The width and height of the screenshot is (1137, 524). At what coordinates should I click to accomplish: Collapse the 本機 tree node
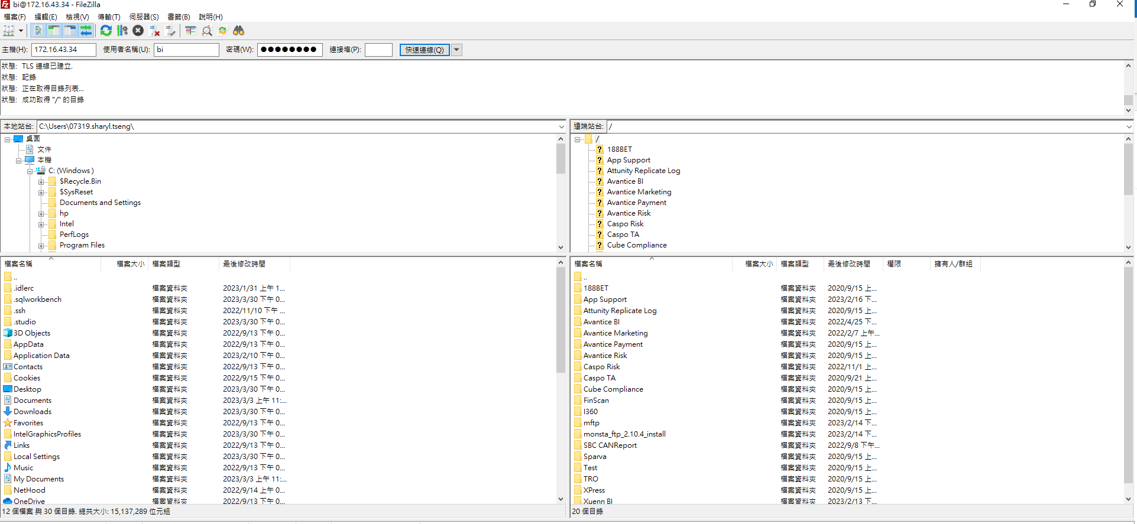click(x=19, y=161)
